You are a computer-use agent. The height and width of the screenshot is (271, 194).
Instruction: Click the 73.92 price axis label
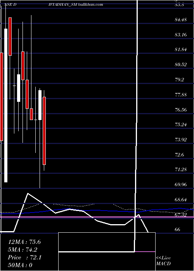coord(180,139)
